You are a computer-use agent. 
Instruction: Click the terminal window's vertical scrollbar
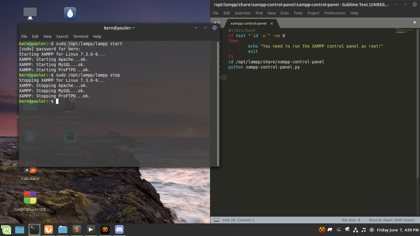[x=218, y=103]
